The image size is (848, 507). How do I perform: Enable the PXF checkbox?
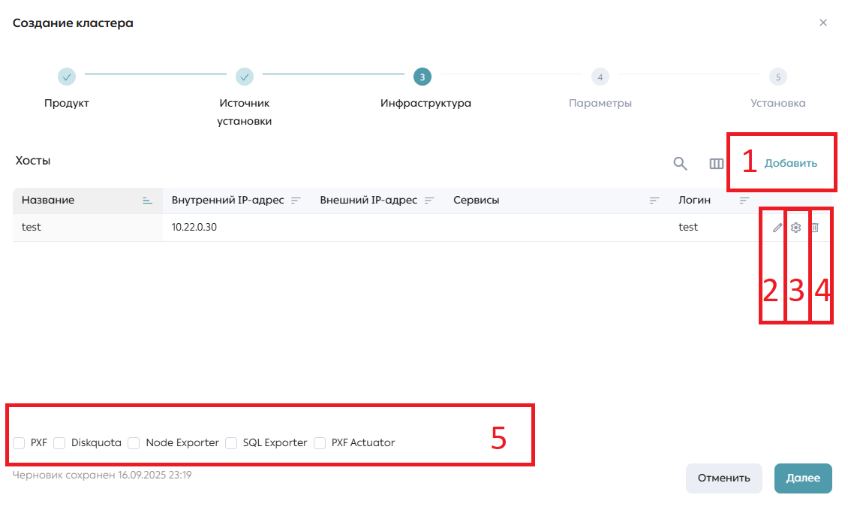[x=19, y=443]
